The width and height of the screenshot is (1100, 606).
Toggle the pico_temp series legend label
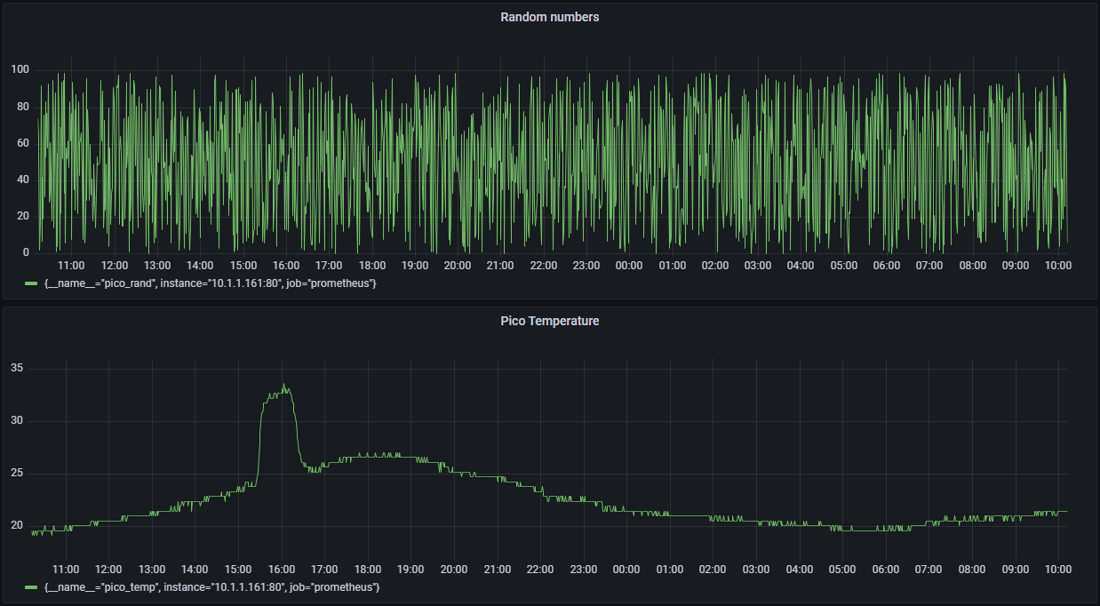coord(211,587)
